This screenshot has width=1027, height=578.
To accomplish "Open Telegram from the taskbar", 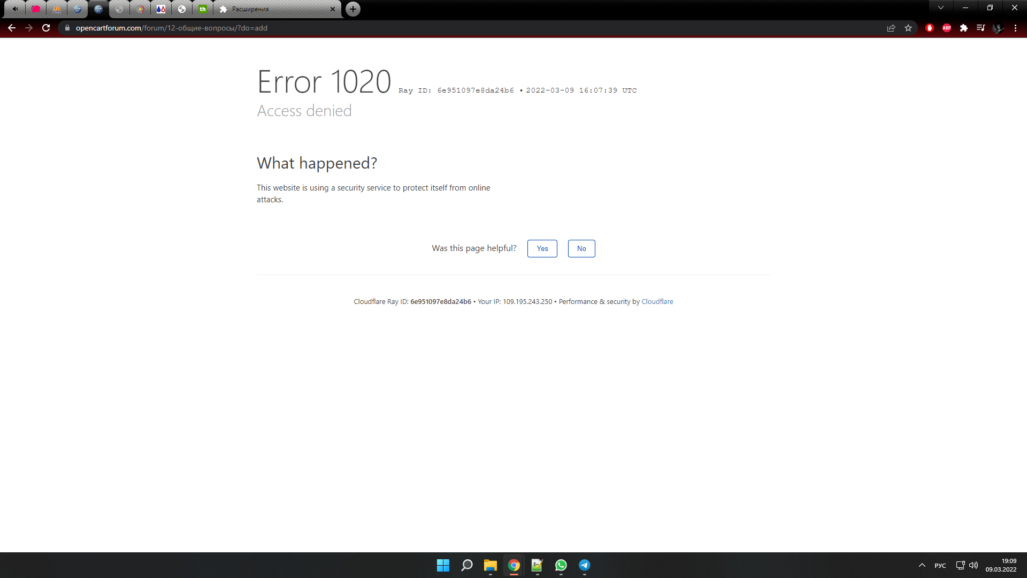I will point(584,565).
